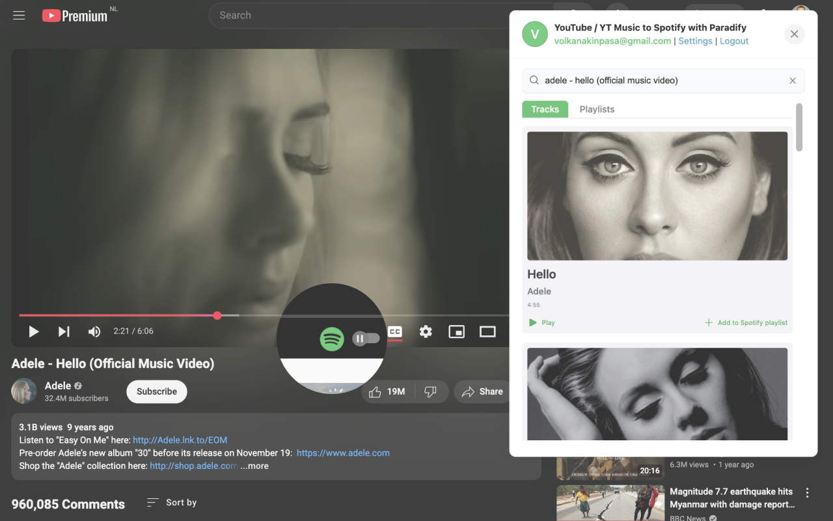833x521 pixels.
Task: Click the 960,085 Comments heading
Action: (x=68, y=504)
